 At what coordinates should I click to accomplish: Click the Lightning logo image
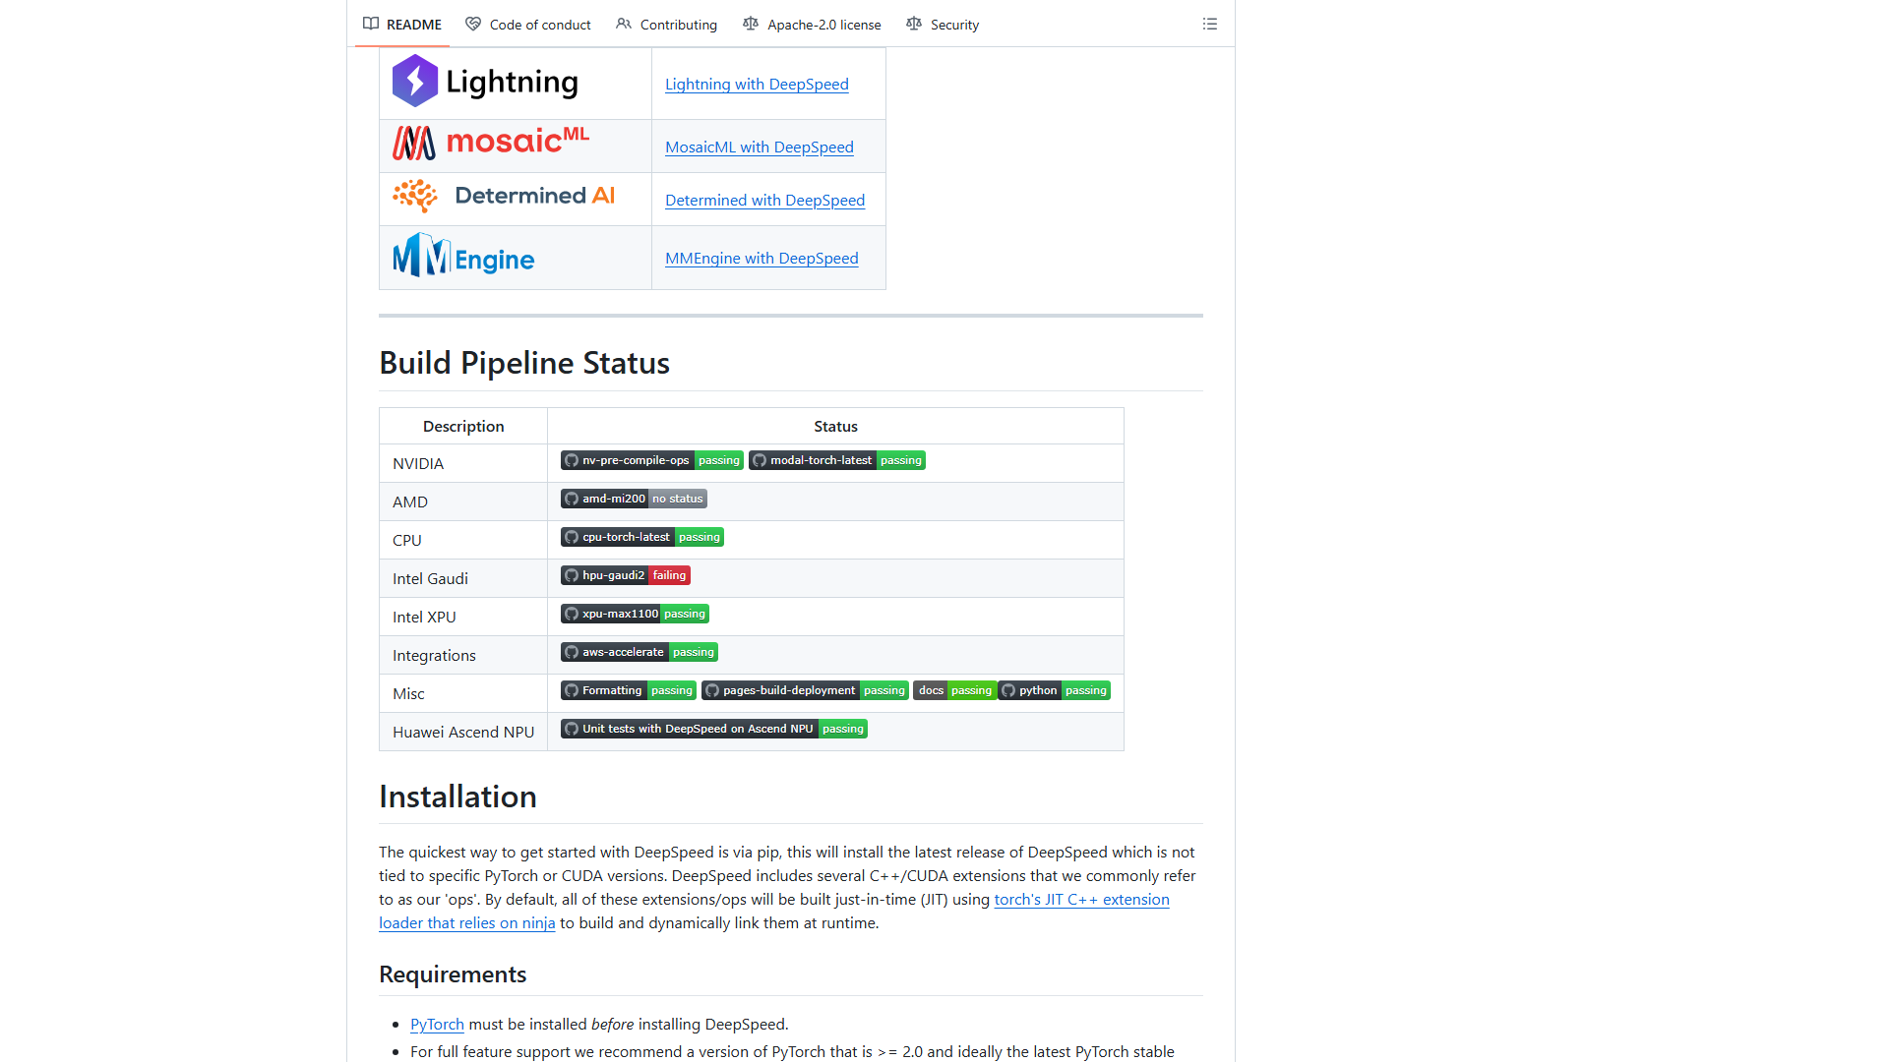pyautogui.click(x=485, y=81)
